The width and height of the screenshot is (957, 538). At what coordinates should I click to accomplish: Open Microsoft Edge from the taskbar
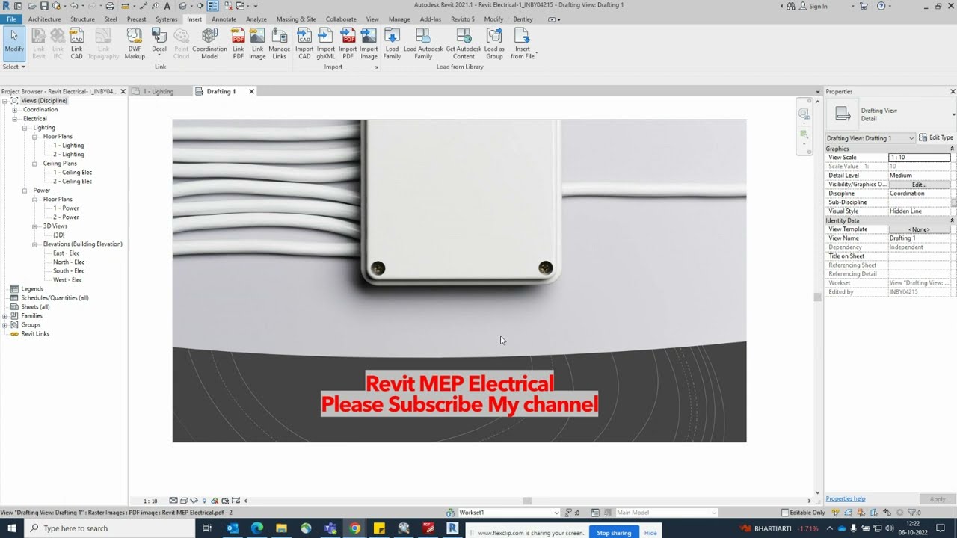click(257, 528)
